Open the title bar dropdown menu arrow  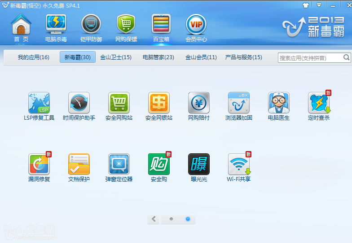[x=319, y=5]
